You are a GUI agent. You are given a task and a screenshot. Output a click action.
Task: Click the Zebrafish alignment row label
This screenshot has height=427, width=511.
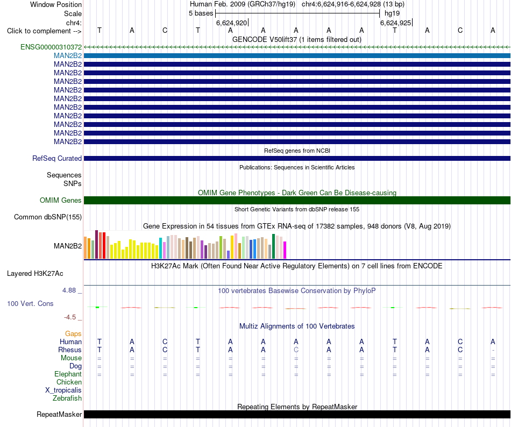pyautogui.click(x=67, y=398)
